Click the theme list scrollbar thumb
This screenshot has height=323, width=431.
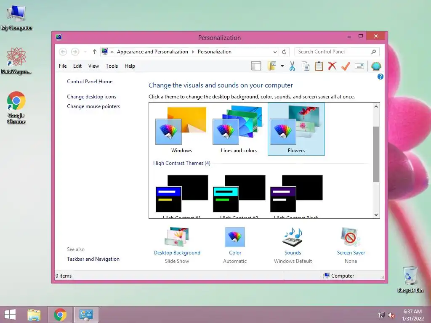coord(376,154)
